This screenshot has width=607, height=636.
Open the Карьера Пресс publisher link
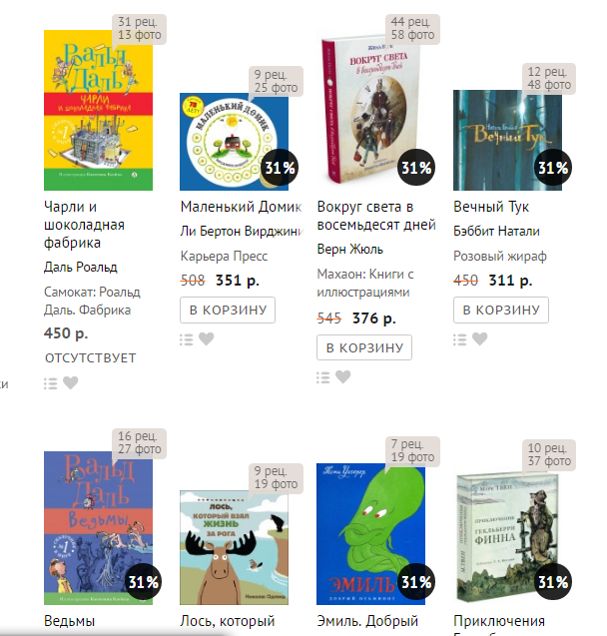pyautogui.click(x=224, y=256)
